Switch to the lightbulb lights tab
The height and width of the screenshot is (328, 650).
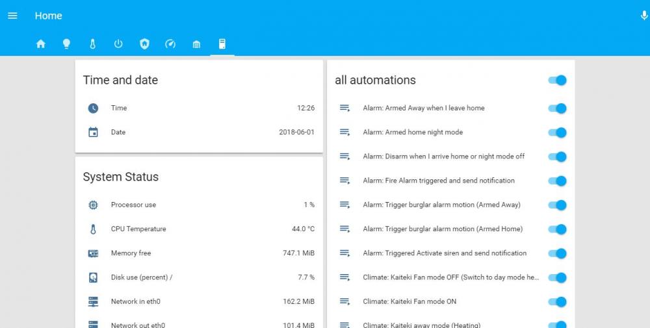(66, 44)
